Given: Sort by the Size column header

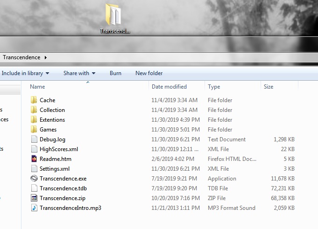Looking at the screenshot, I should 269,87.
